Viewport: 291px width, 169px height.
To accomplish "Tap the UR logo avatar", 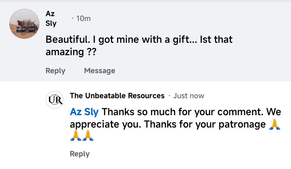I will [x=54, y=100].
